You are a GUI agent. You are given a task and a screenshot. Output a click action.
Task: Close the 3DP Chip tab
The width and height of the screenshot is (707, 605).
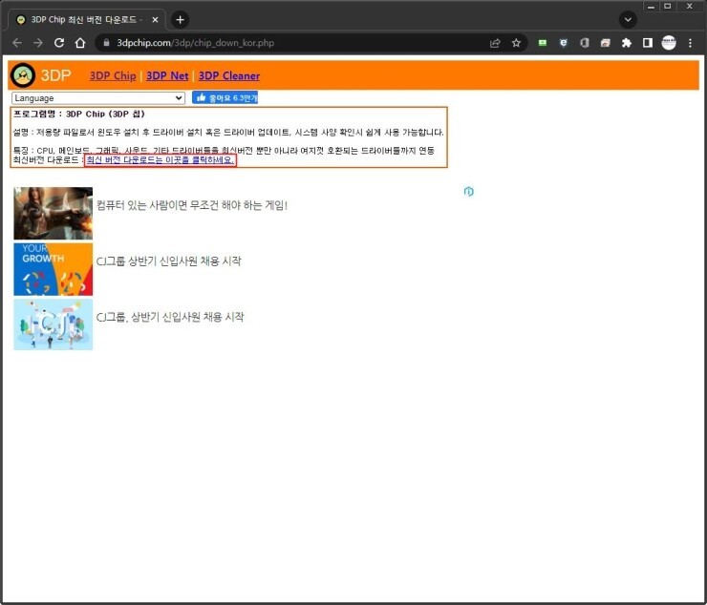pos(155,20)
